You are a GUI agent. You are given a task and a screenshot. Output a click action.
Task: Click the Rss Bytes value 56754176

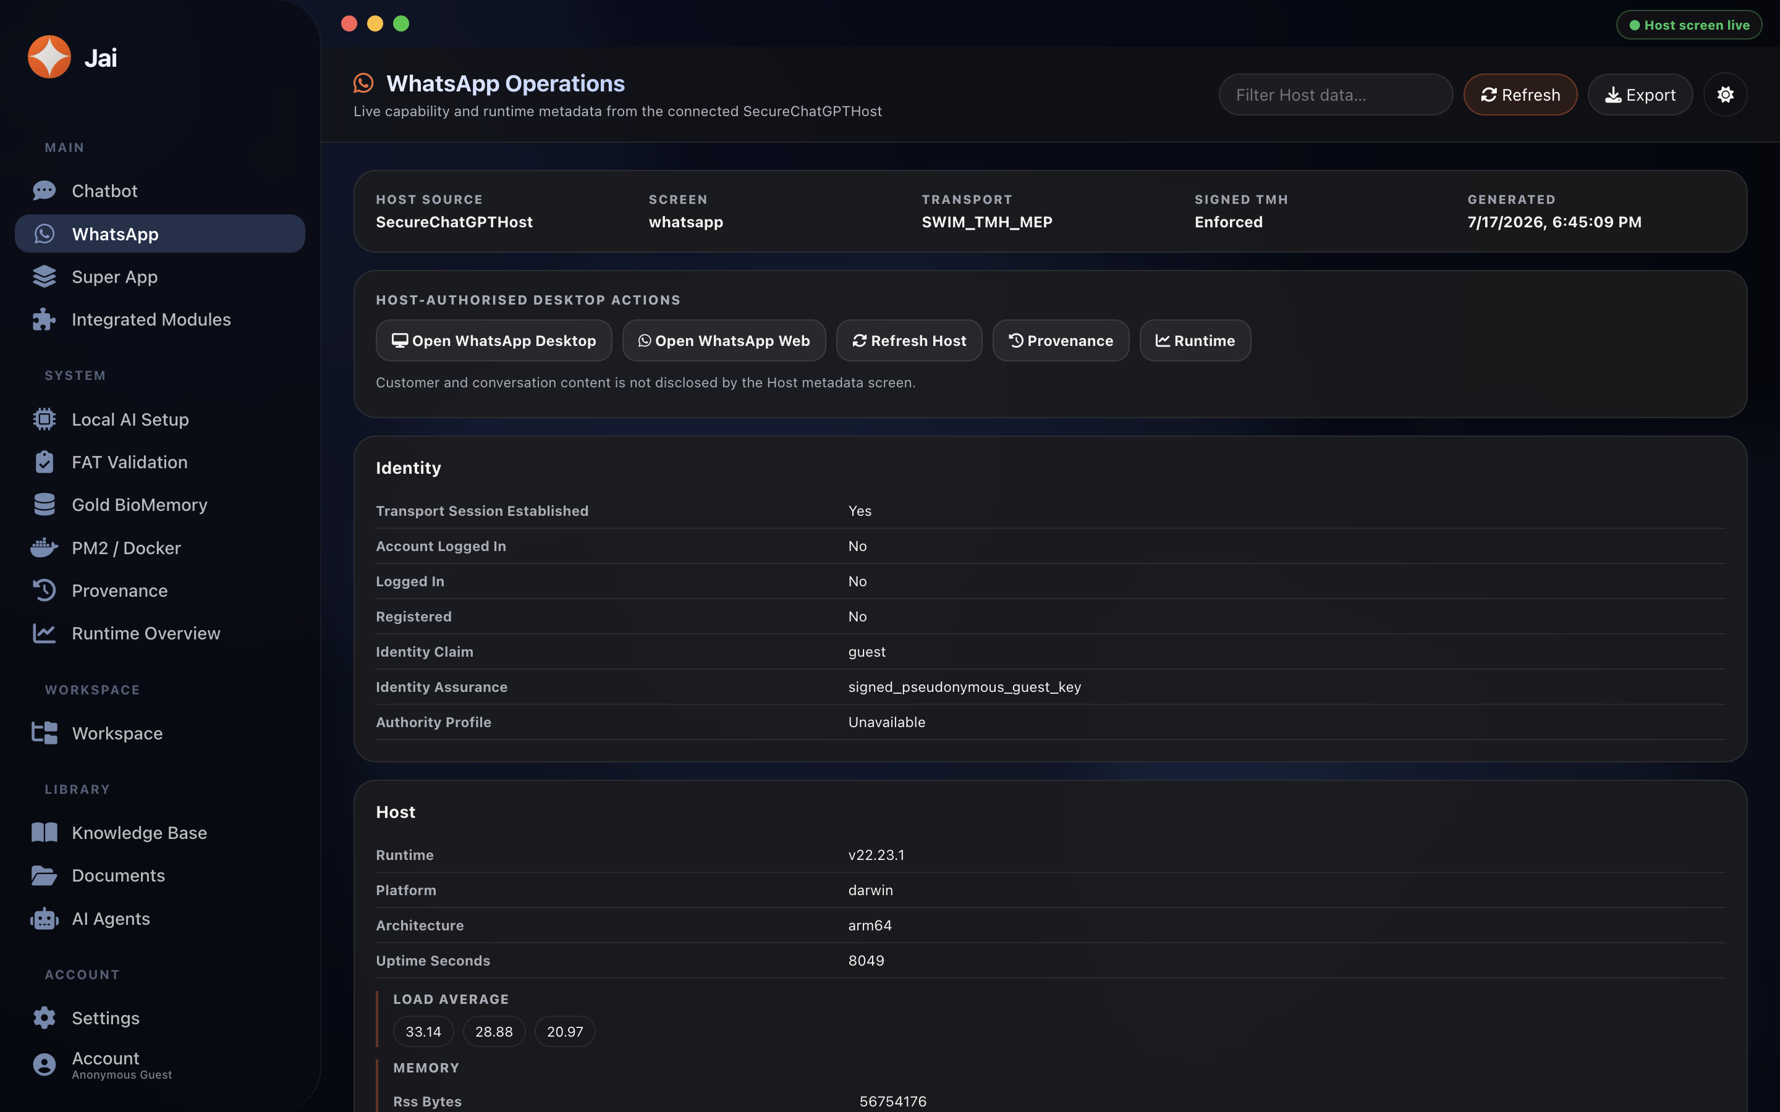tap(893, 1101)
